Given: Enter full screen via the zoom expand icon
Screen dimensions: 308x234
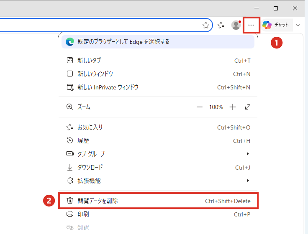Looking at the screenshot, I should pos(248,107).
